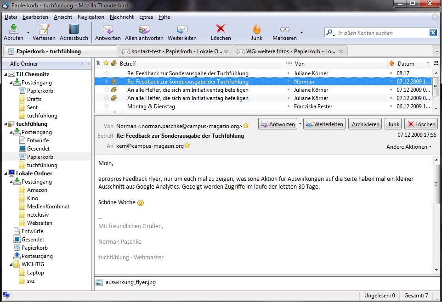
Task: Collapse Posteingang under TU Chemnitz
Action: point(11,83)
